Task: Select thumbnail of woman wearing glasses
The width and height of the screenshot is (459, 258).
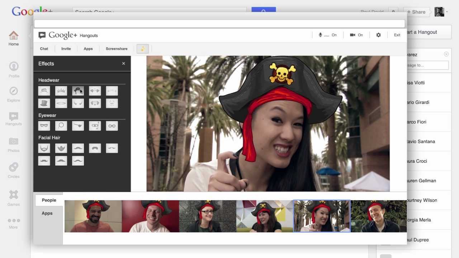Action: tap(208, 216)
